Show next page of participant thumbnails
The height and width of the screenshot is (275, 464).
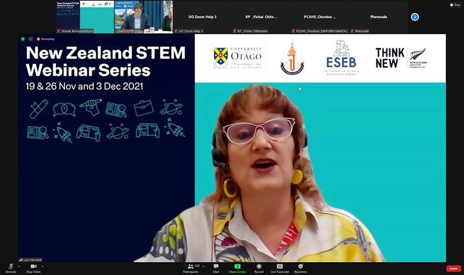pos(415,17)
